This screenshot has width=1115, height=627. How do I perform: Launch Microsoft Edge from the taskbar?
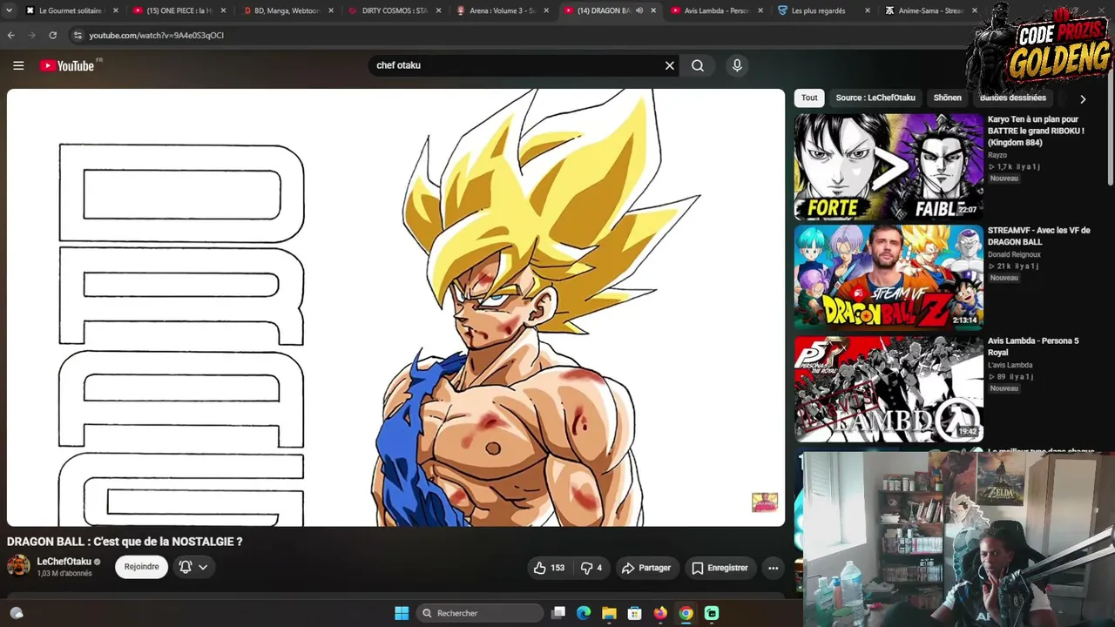pos(584,613)
